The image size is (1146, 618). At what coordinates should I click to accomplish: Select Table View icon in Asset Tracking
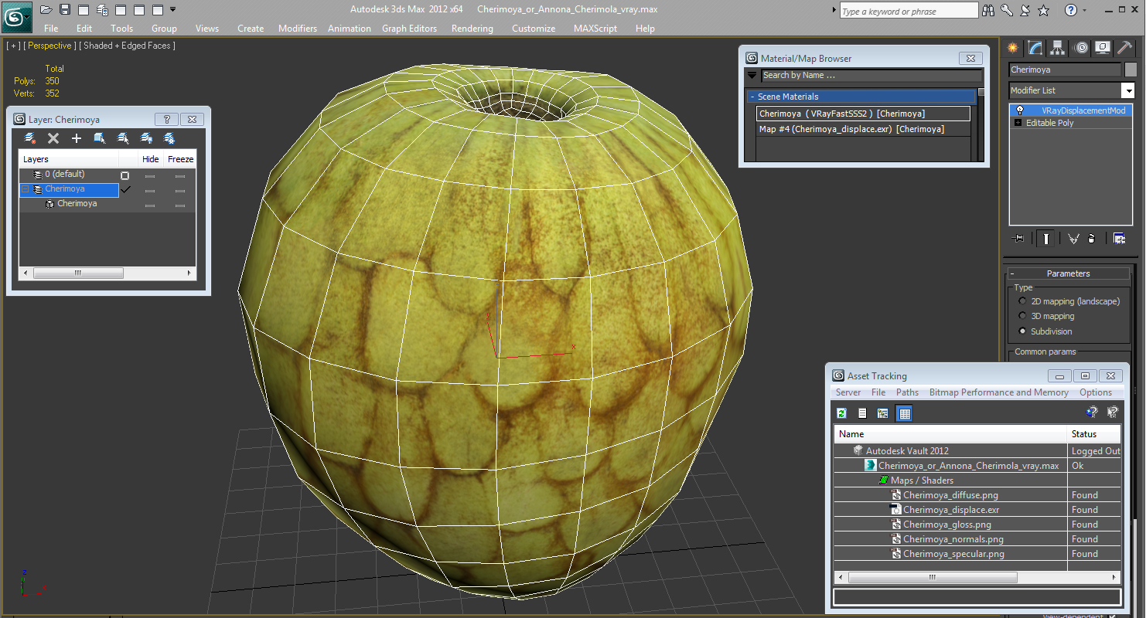click(905, 413)
